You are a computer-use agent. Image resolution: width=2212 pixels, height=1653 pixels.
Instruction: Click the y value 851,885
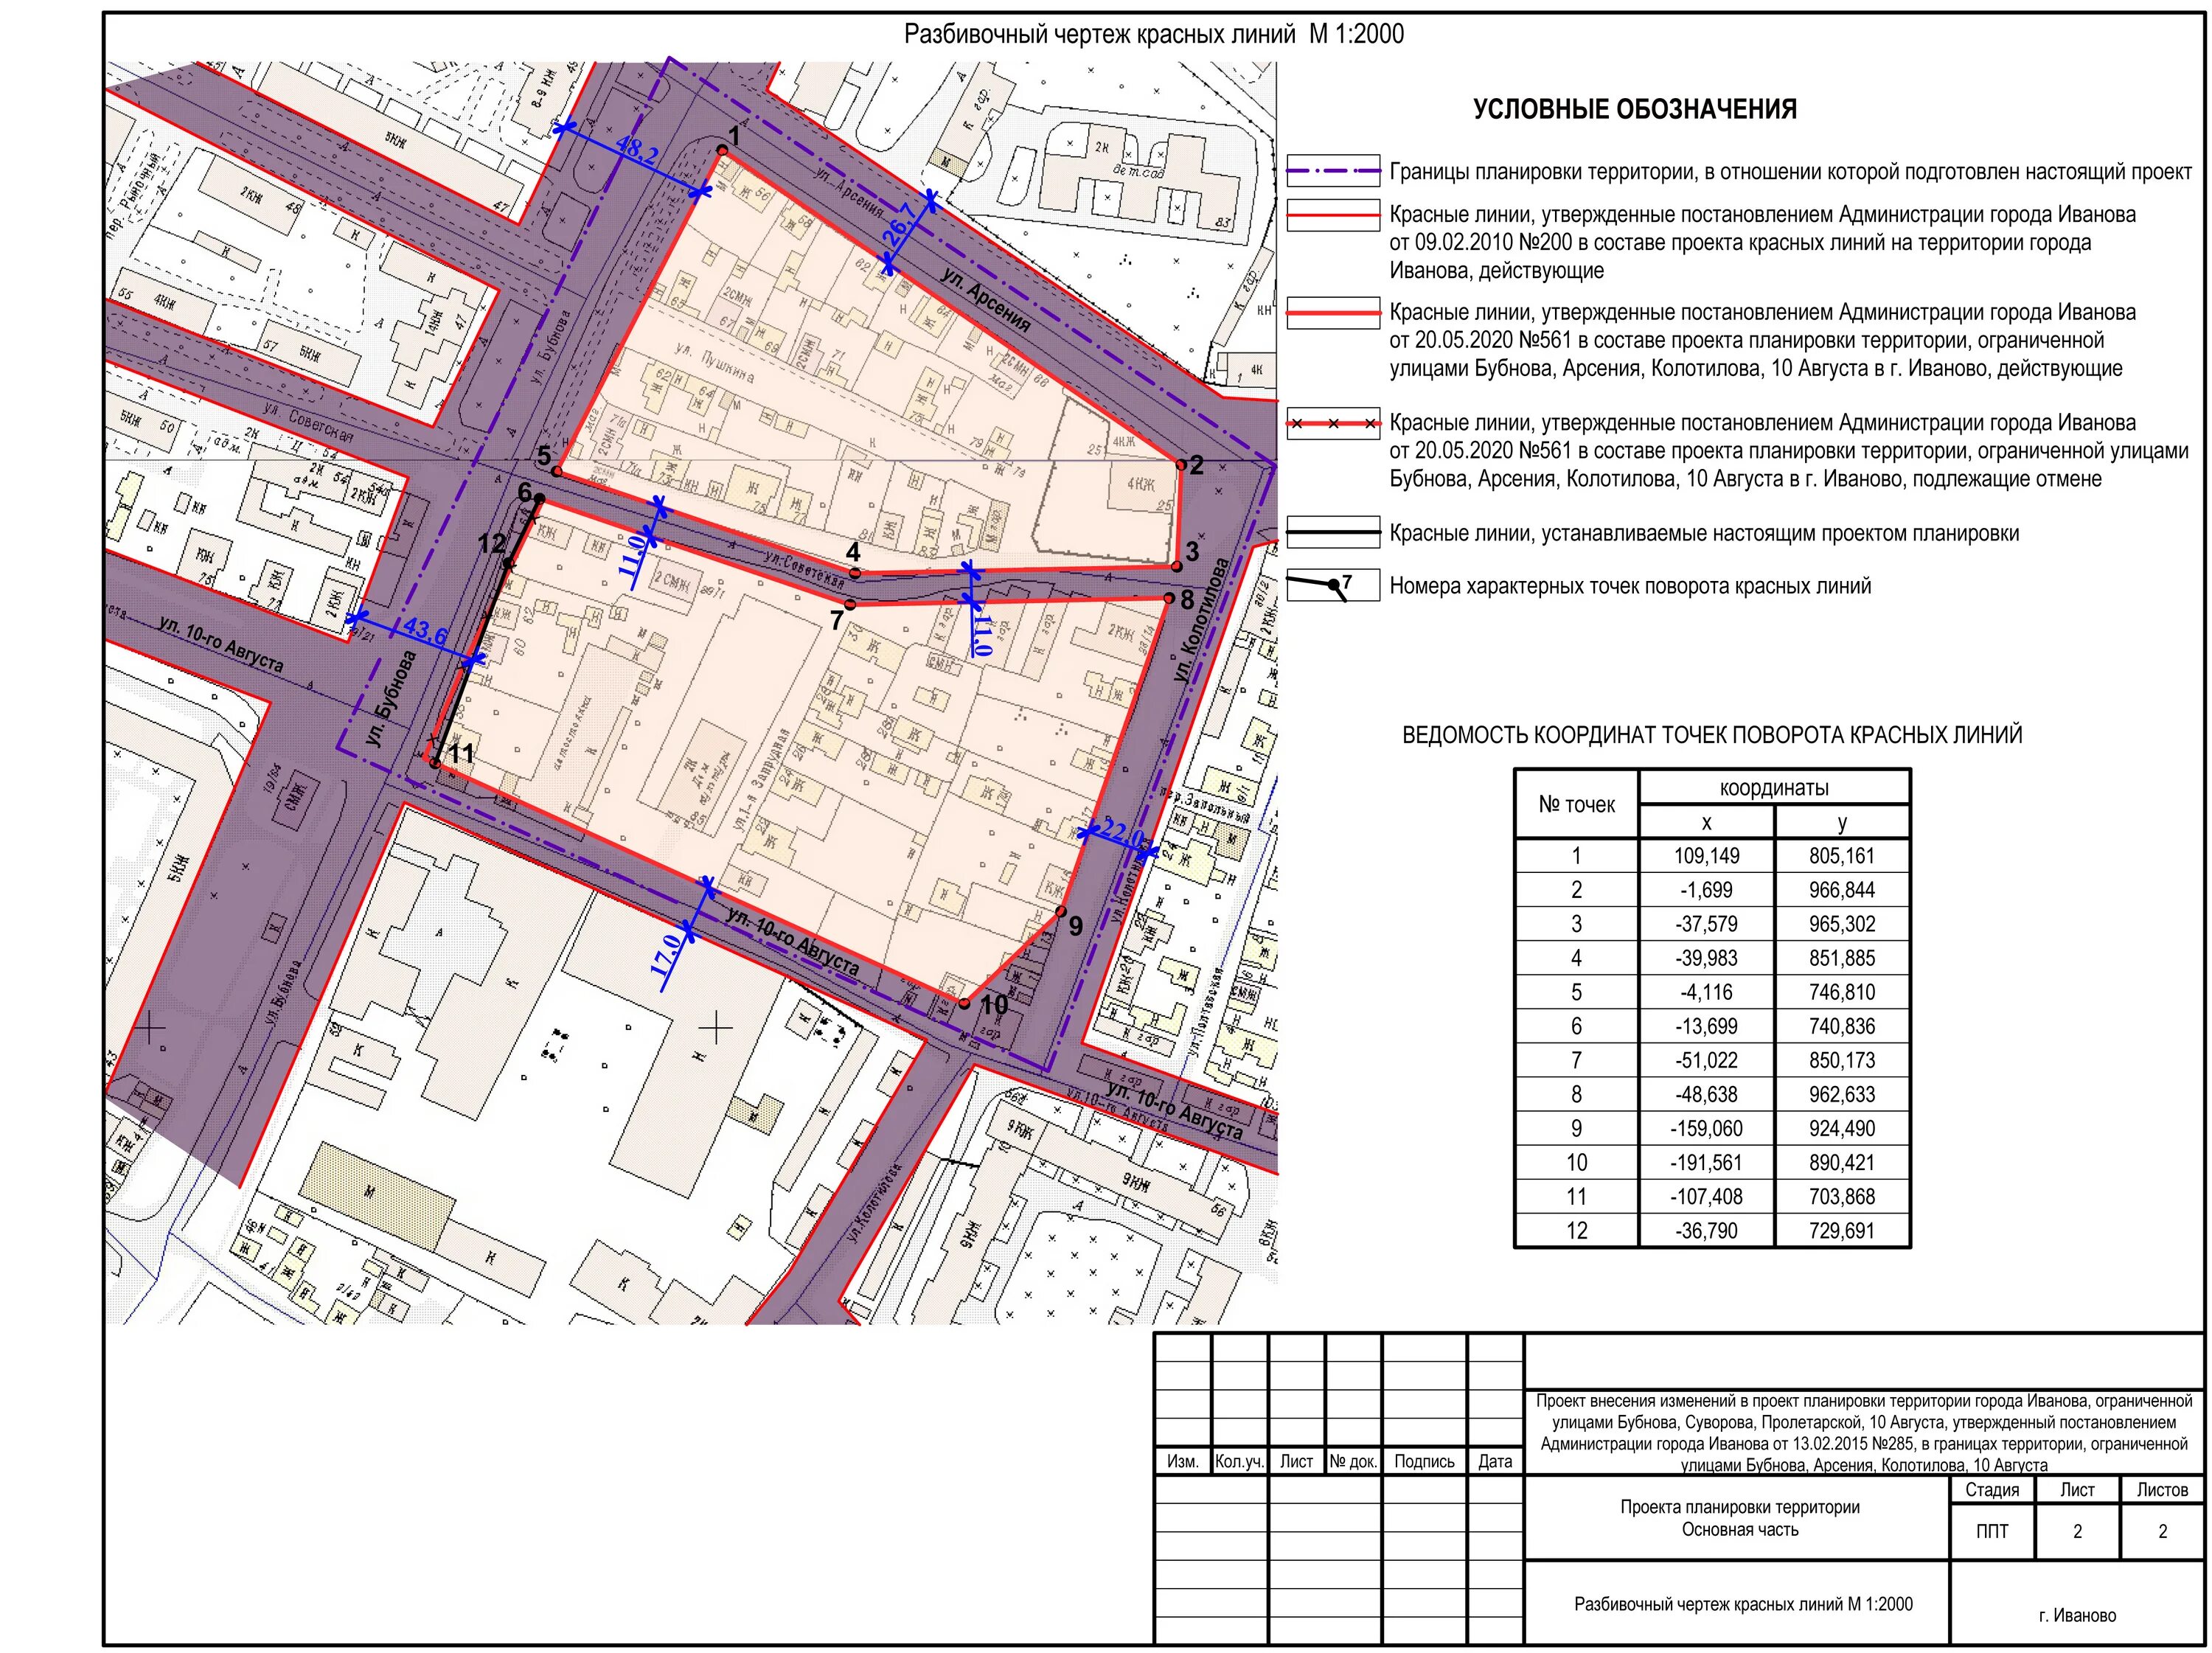pos(1842,958)
